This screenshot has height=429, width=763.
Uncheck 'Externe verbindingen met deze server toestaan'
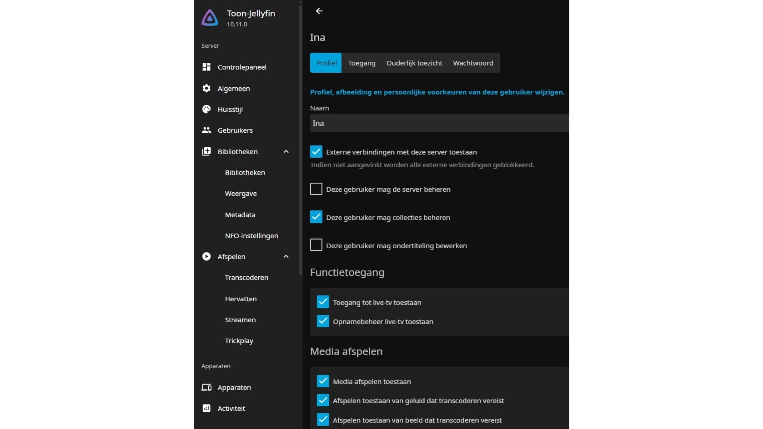tap(316, 151)
